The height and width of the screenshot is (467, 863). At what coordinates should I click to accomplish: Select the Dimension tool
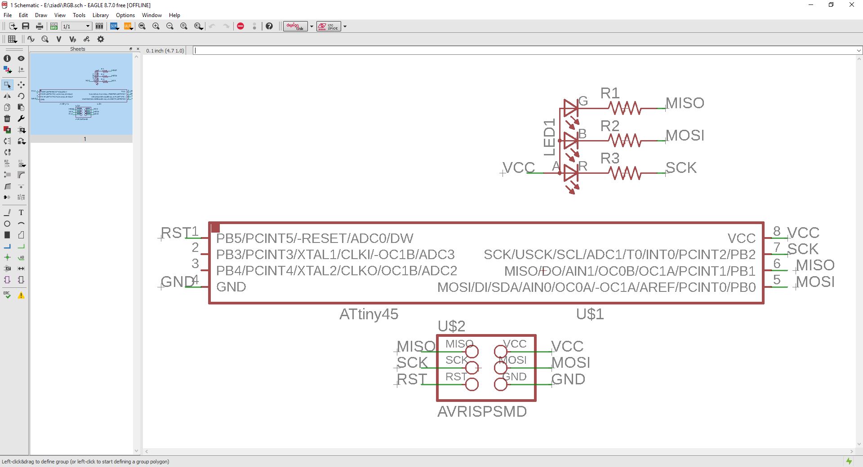(21, 269)
